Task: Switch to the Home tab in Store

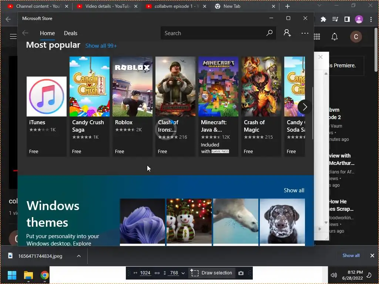Action: coord(47,33)
